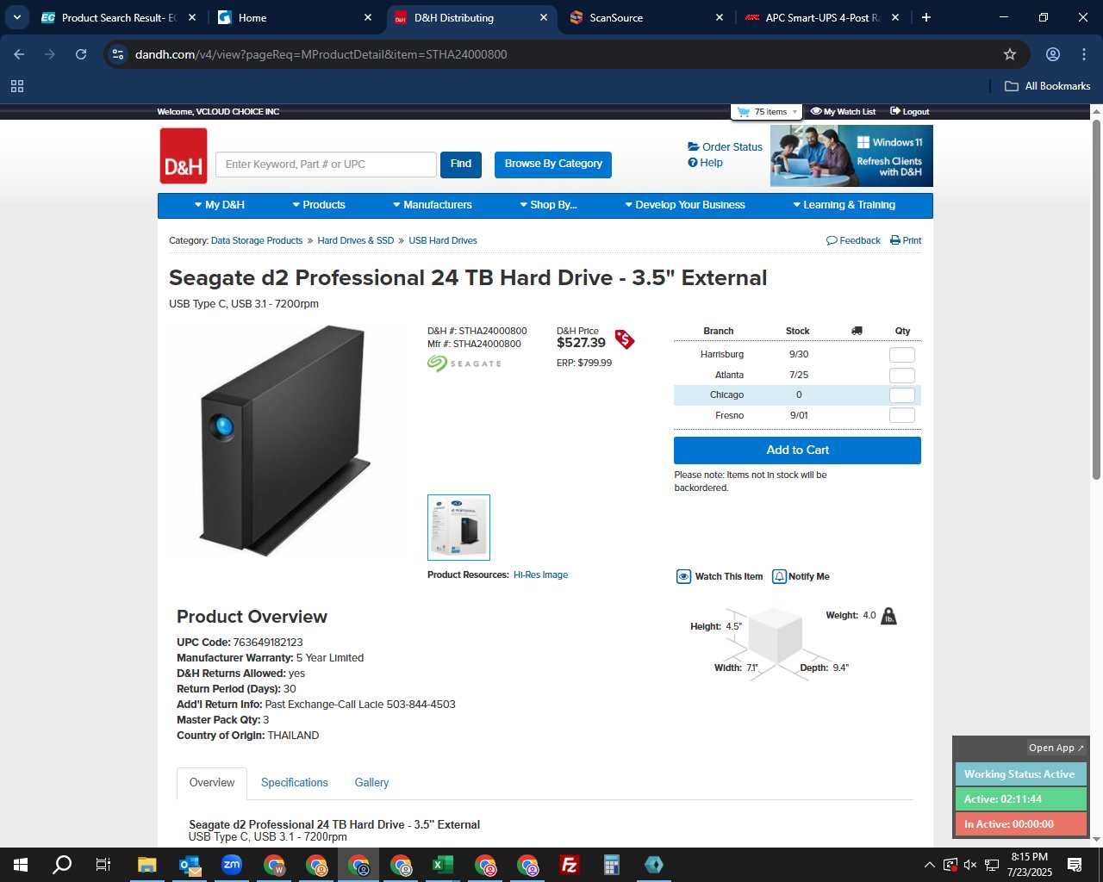This screenshot has height=882, width=1103.
Task: Switch to Product Search Result browser tab
Action: click(x=119, y=17)
